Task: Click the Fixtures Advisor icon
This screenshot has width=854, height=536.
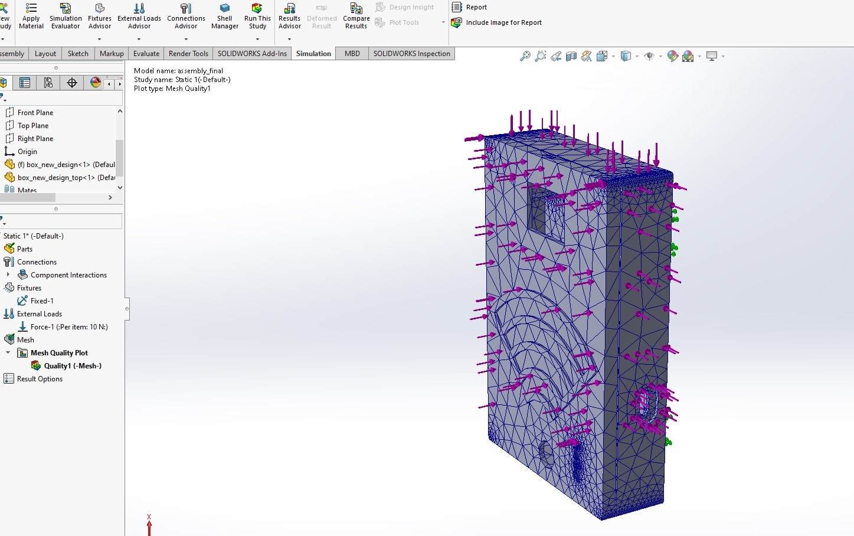Action: [100, 8]
